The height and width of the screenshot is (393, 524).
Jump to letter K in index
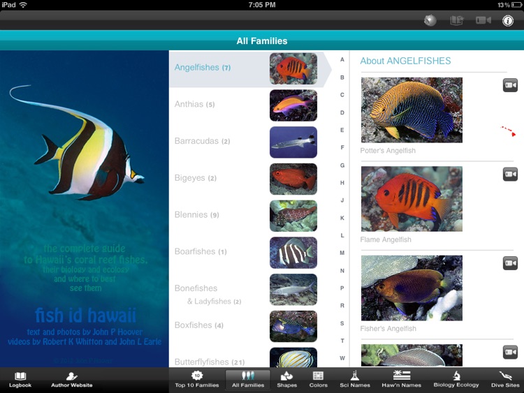pos(342,218)
